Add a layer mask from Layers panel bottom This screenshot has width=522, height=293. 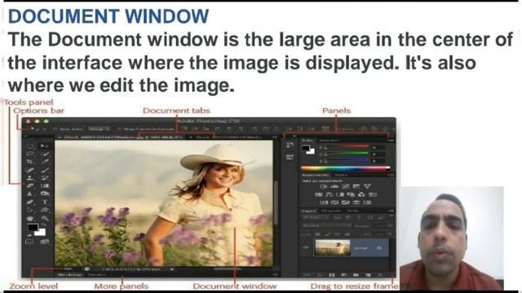(x=332, y=275)
